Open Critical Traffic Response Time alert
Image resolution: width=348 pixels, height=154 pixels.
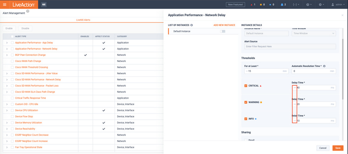(x=30, y=98)
